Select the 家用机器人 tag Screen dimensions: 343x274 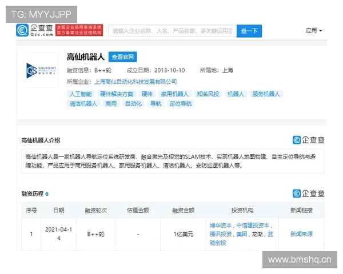175,94
